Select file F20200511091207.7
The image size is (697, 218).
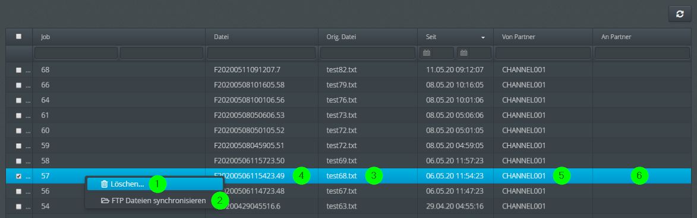[247, 70]
